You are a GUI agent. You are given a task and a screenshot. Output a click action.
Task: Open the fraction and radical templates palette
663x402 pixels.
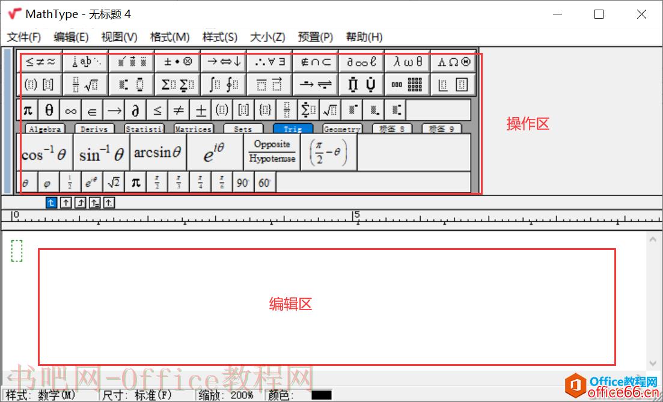pos(87,85)
